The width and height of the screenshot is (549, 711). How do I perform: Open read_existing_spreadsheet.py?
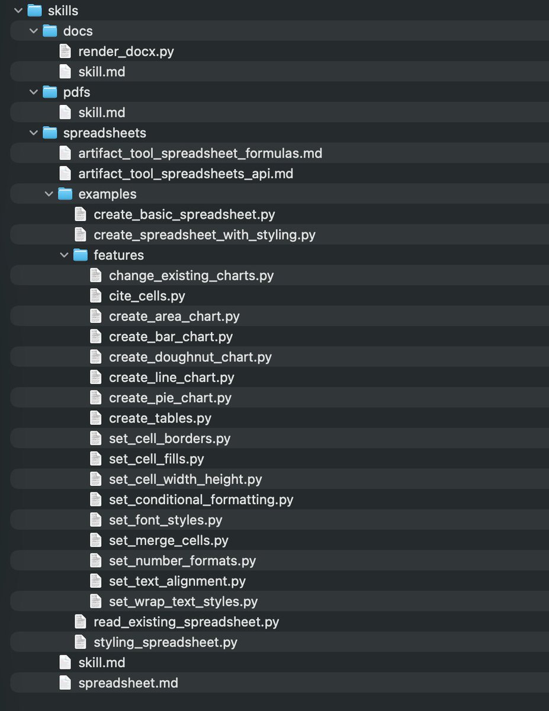[185, 622]
